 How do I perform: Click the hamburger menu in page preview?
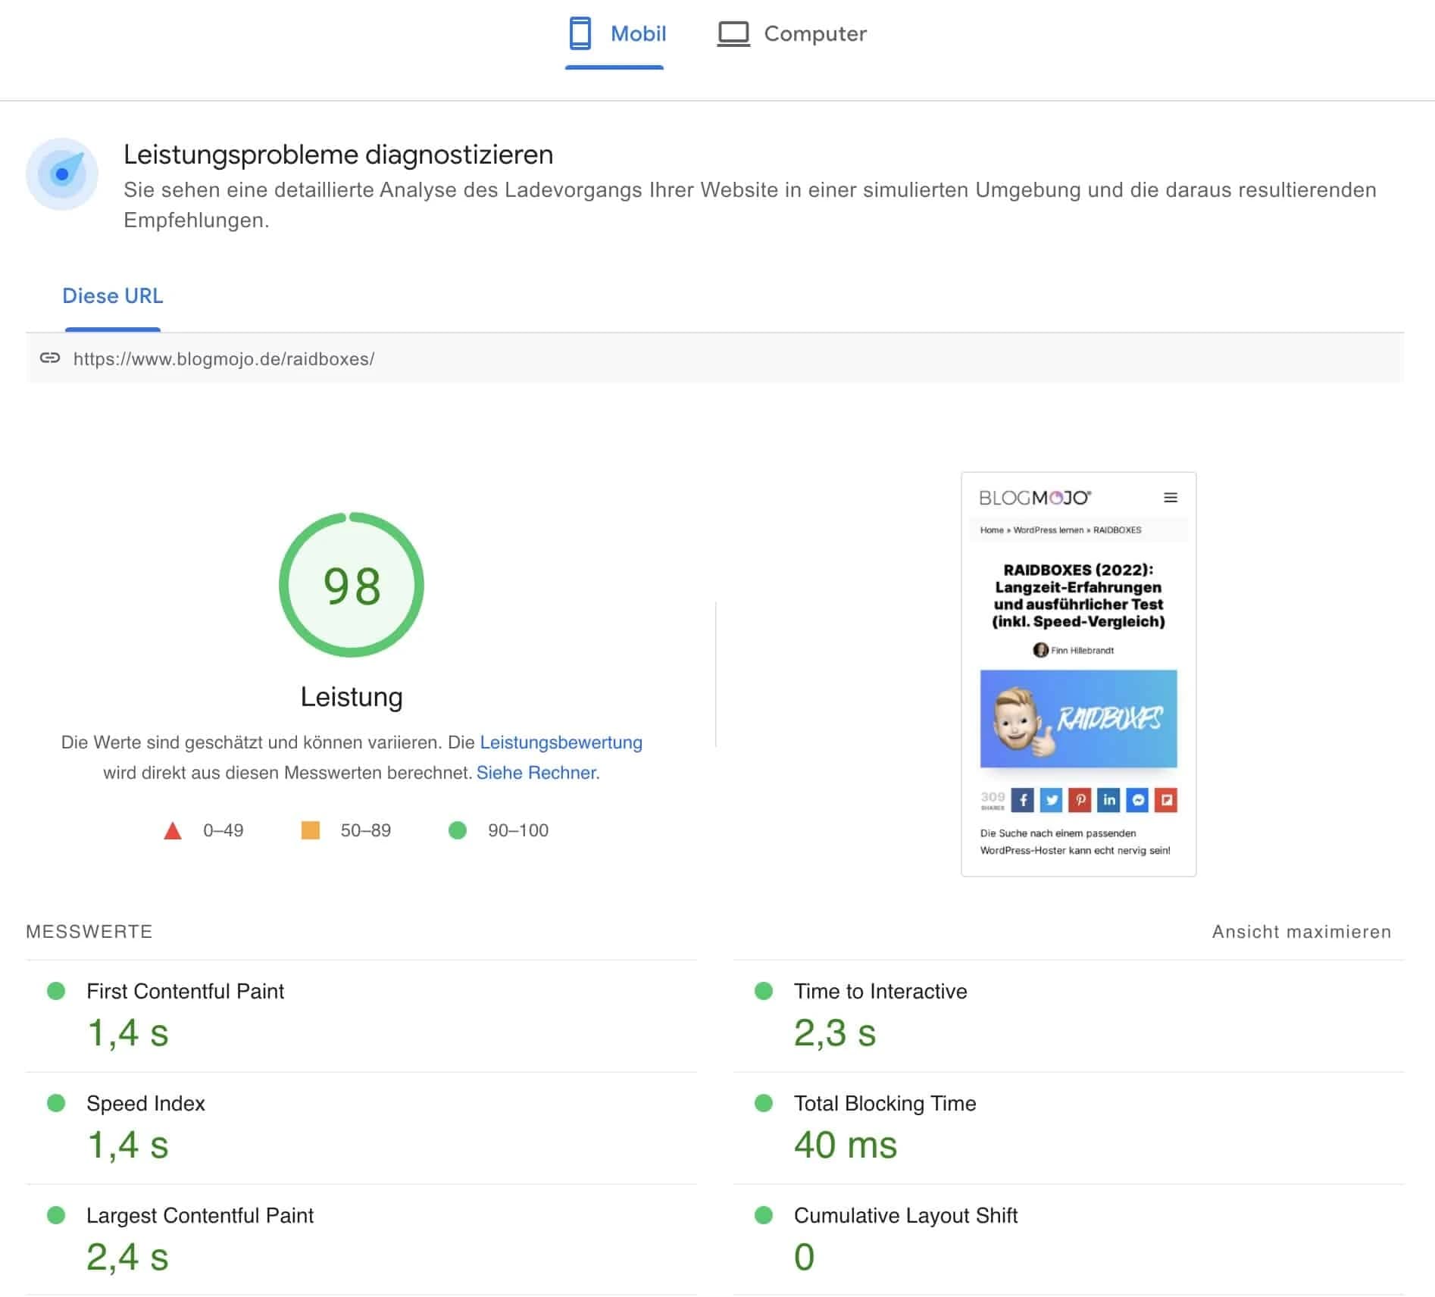1170,498
